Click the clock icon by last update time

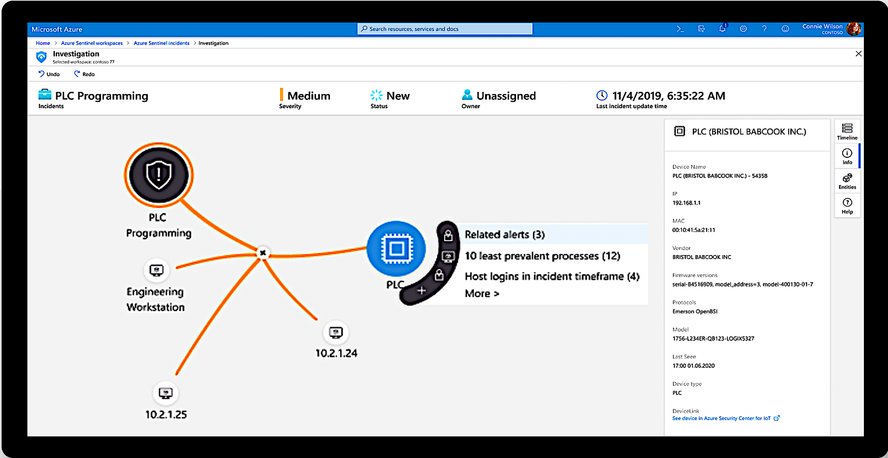click(x=602, y=95)
